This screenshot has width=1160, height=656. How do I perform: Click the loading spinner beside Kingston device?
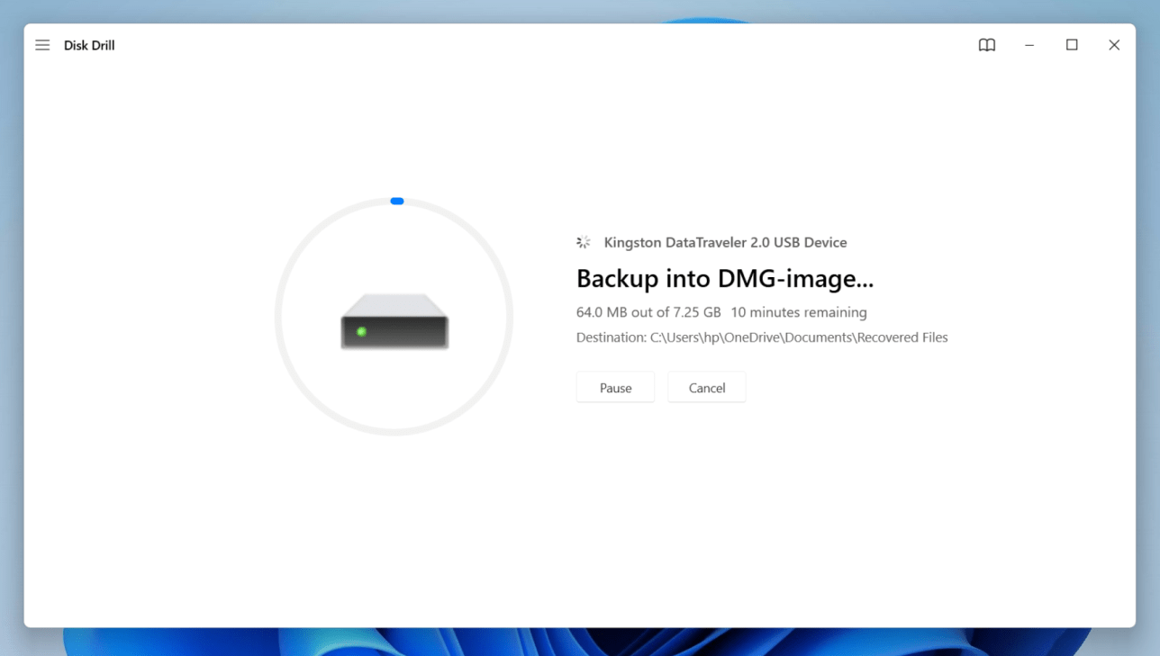(584, 242)
